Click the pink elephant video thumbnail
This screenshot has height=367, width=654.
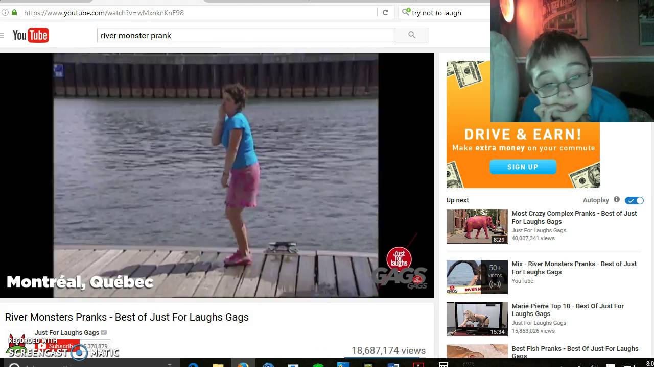(x=477, y=227)
